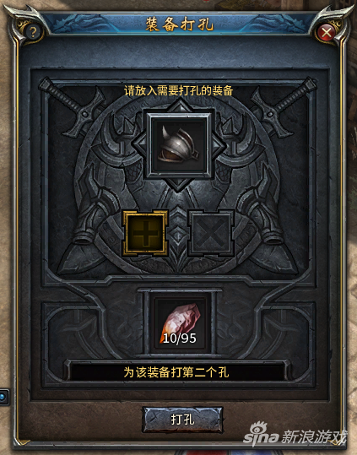Click the grey locked X socket slot
The image size is (357, 455).
click(x=211, y=233)
